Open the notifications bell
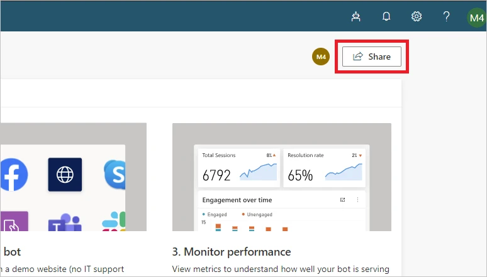The image size is (487, 277). pos(386,17)
